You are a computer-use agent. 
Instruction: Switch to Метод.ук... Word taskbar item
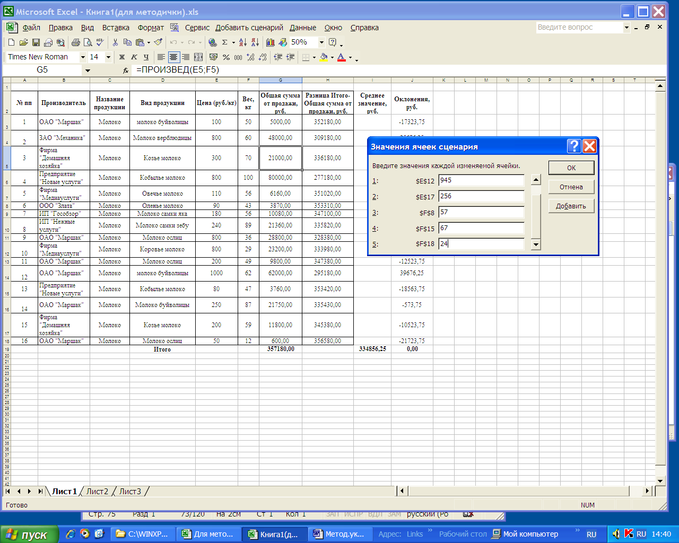pos(339,534)
